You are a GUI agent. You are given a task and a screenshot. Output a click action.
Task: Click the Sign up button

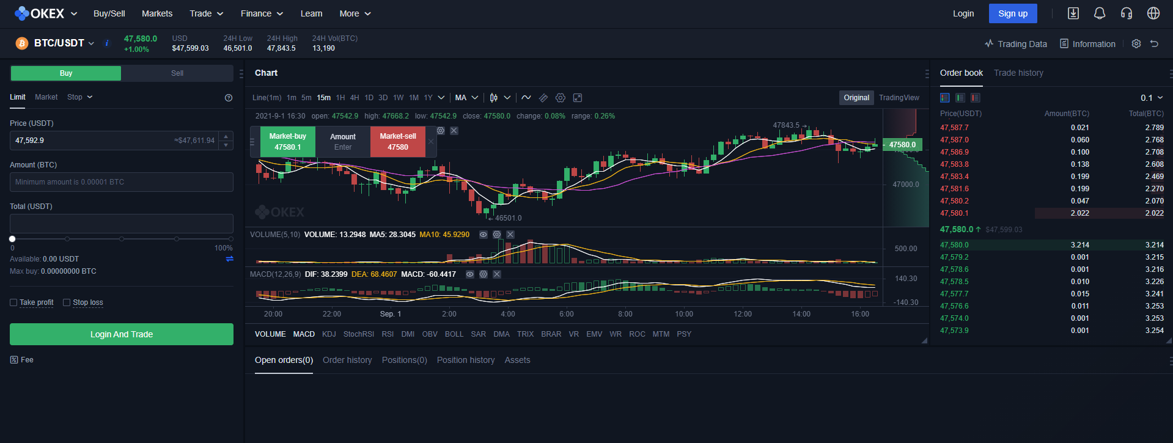point(1013,13)
